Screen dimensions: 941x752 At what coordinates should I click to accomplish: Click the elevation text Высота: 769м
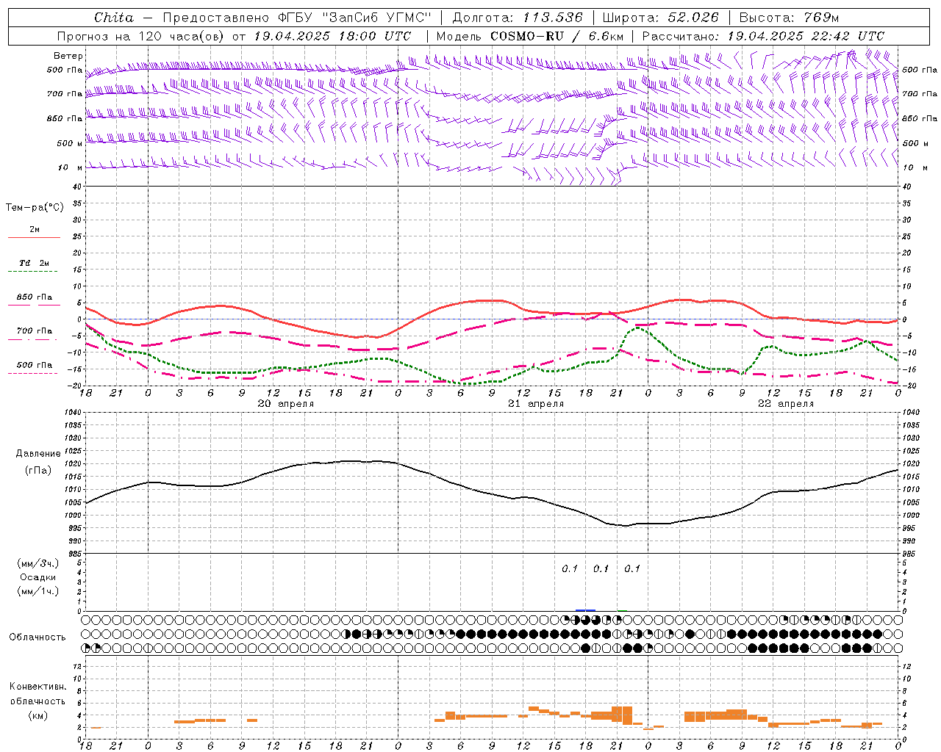(789, 18)
